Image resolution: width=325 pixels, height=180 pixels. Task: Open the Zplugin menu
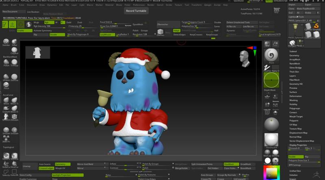click(208, 5)
